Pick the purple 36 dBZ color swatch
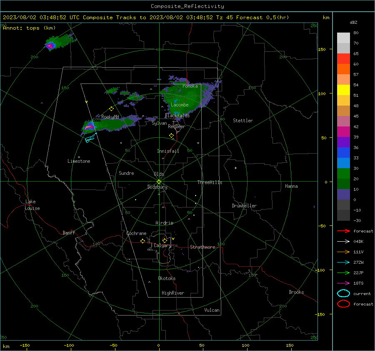Screen dimensions: 375x351 pos(343,142)
